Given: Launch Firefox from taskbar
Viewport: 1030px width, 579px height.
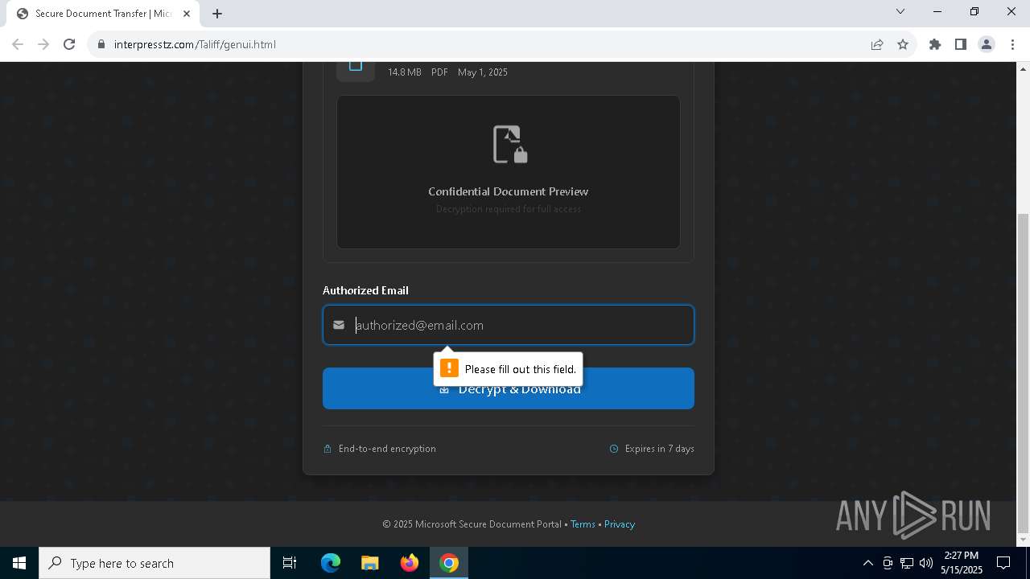Looking at the screenshot, I should point(410,563).
